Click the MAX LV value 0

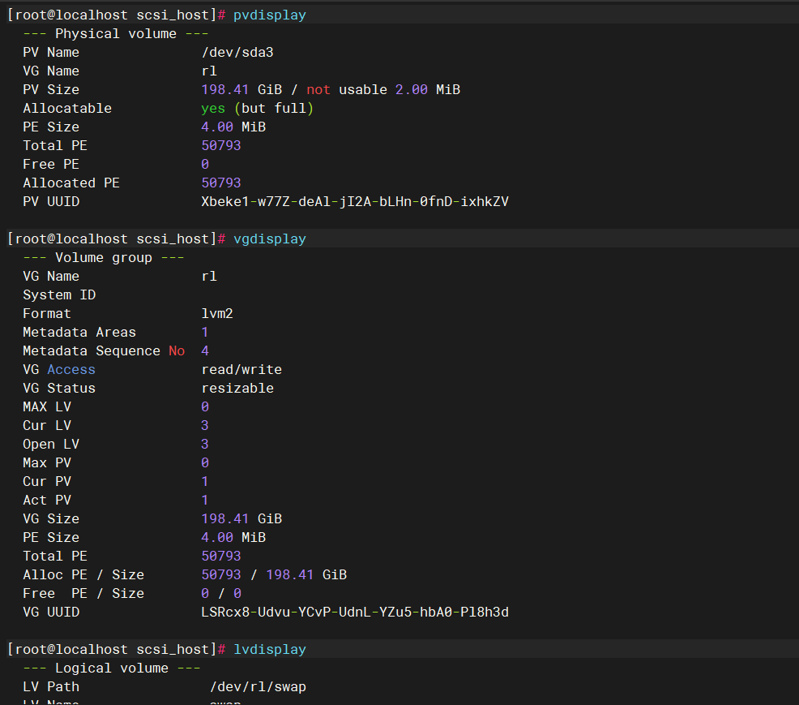(205, 407)
